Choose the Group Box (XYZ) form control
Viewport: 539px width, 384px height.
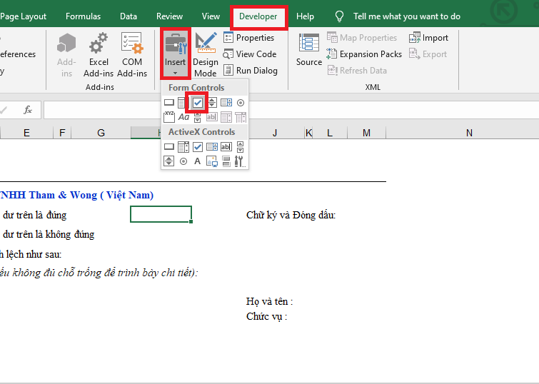coord(169,117)
